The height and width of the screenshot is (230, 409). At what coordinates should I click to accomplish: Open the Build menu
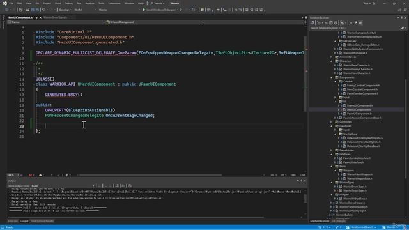[58, 3]
